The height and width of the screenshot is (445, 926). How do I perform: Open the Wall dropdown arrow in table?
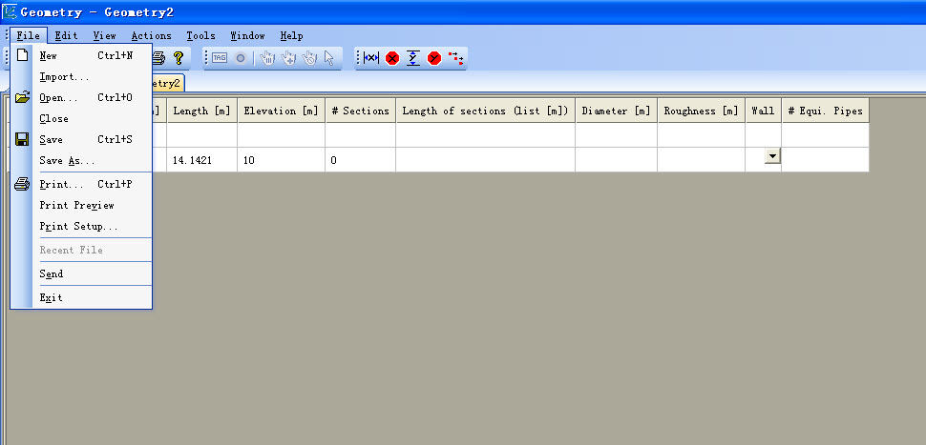point(772,155)
